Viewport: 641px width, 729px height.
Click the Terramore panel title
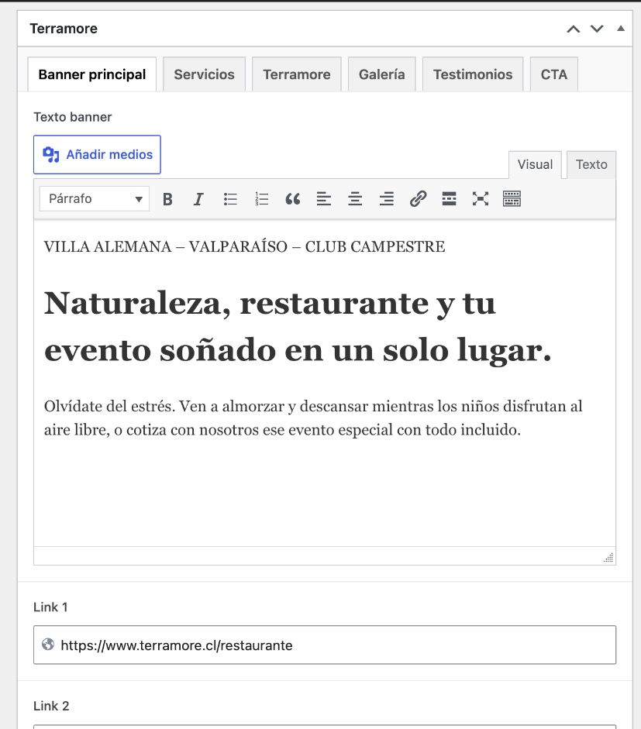pos(64,29)
